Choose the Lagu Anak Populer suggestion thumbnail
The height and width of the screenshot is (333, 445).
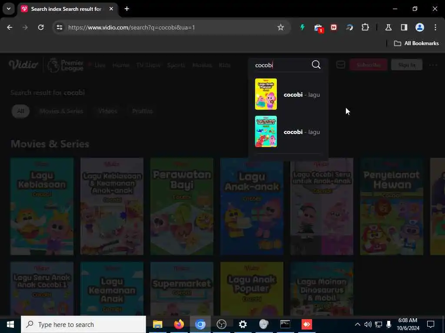pos(266,94)
